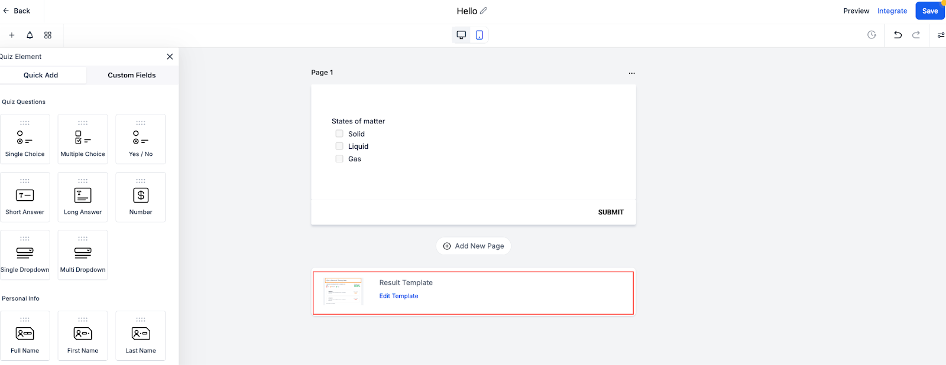Open the grid layout icon in toolbar
Screen dimensions: 946x365
(48, 35)
